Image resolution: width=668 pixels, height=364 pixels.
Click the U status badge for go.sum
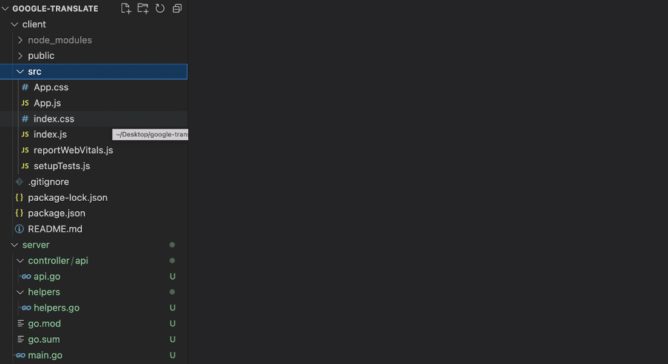172,339
